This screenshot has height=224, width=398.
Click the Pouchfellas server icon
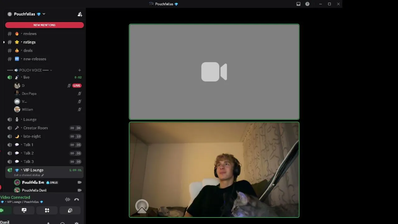pyautogui.click(x=10, y=14)
